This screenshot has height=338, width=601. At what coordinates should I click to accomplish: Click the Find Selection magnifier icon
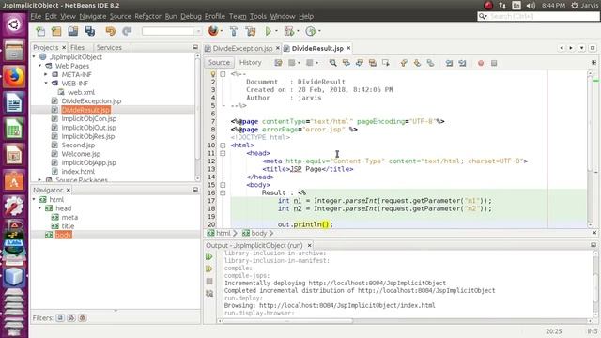click(x=332, y=63)
